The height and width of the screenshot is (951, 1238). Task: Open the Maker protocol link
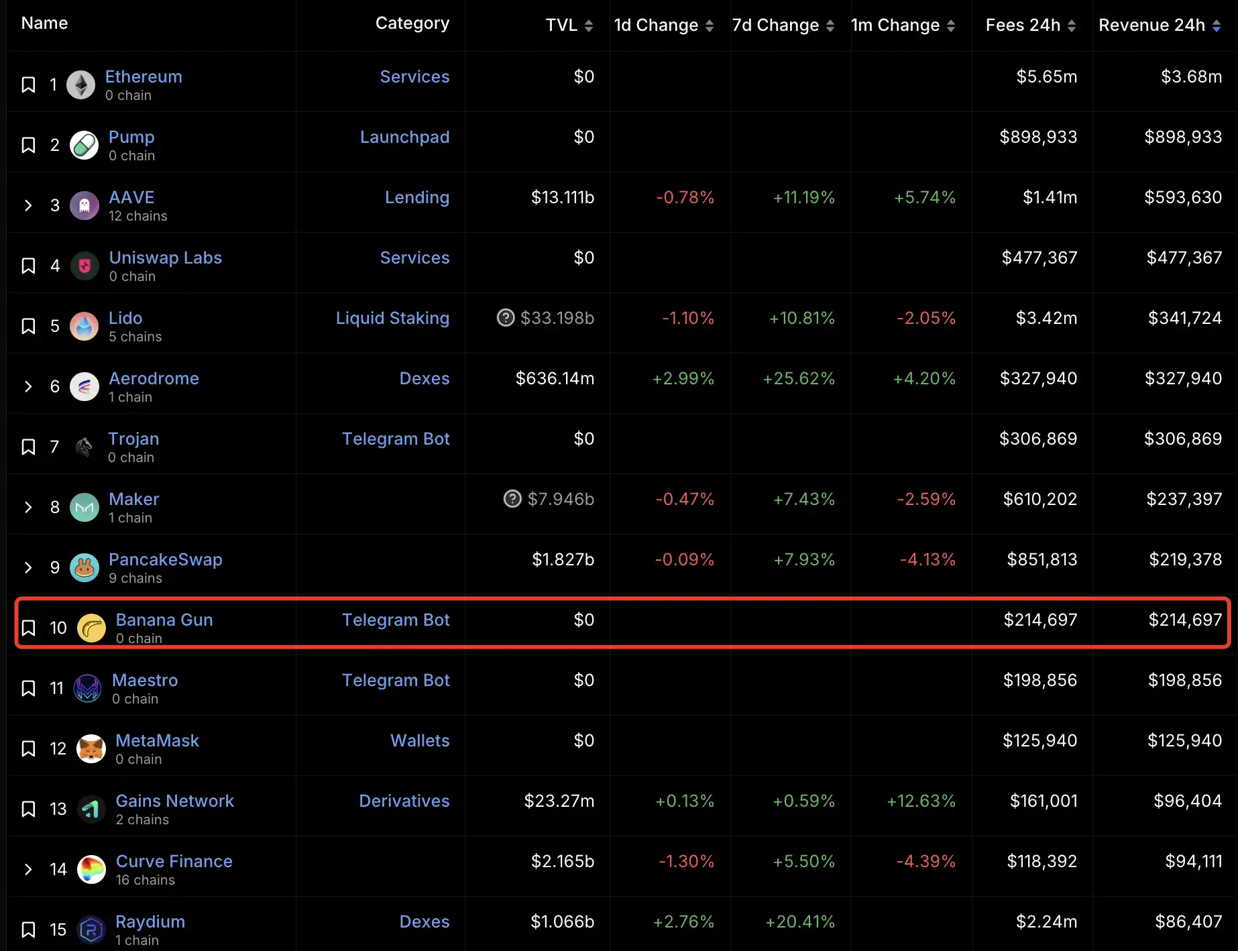click(x=134, y=499)
